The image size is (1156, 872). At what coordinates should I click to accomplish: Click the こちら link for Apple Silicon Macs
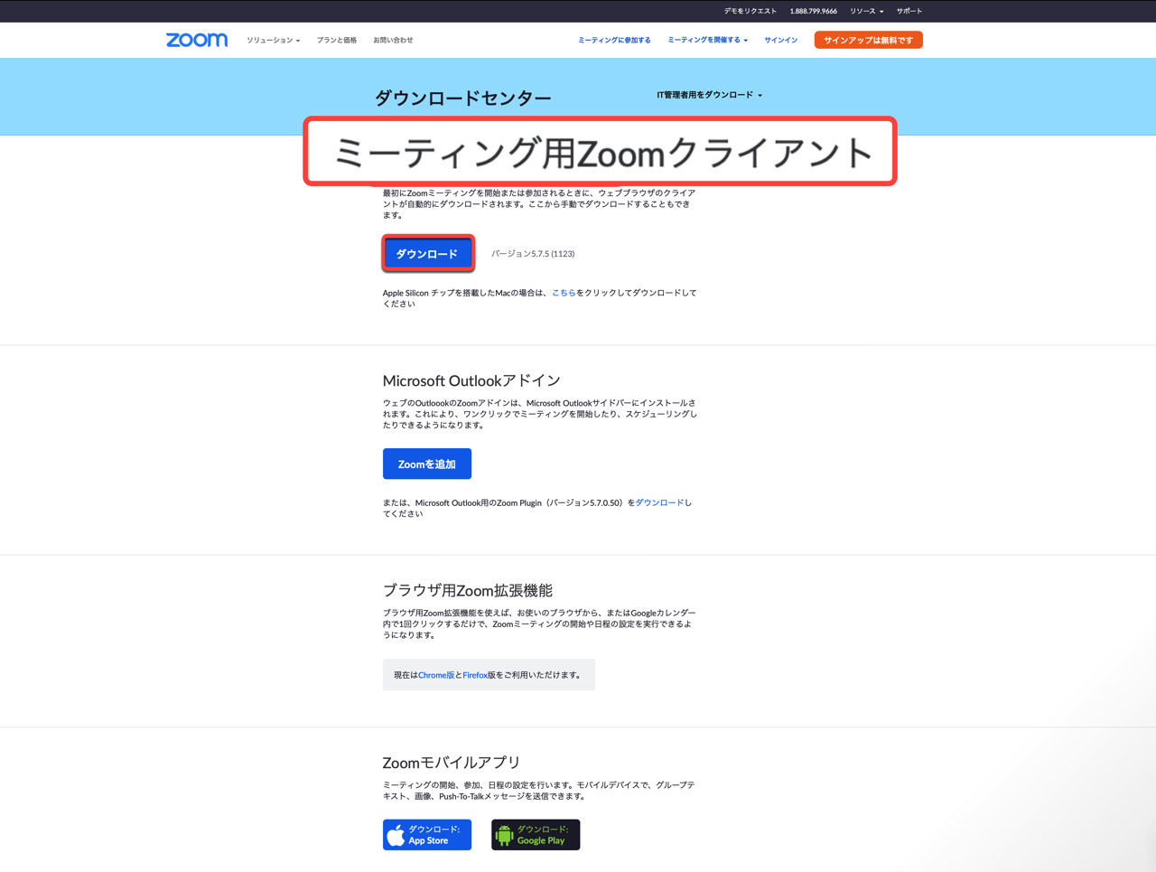click(x=564, y=293)
